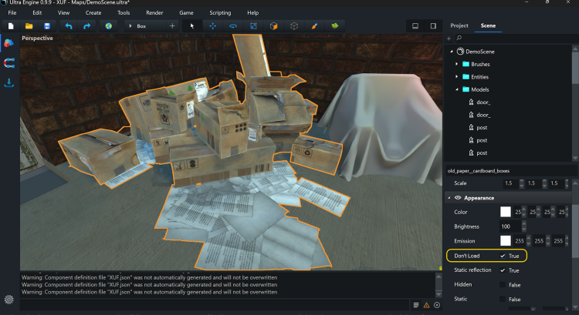
Task: Collapse the Appearance section
Action: coord(450,198)
